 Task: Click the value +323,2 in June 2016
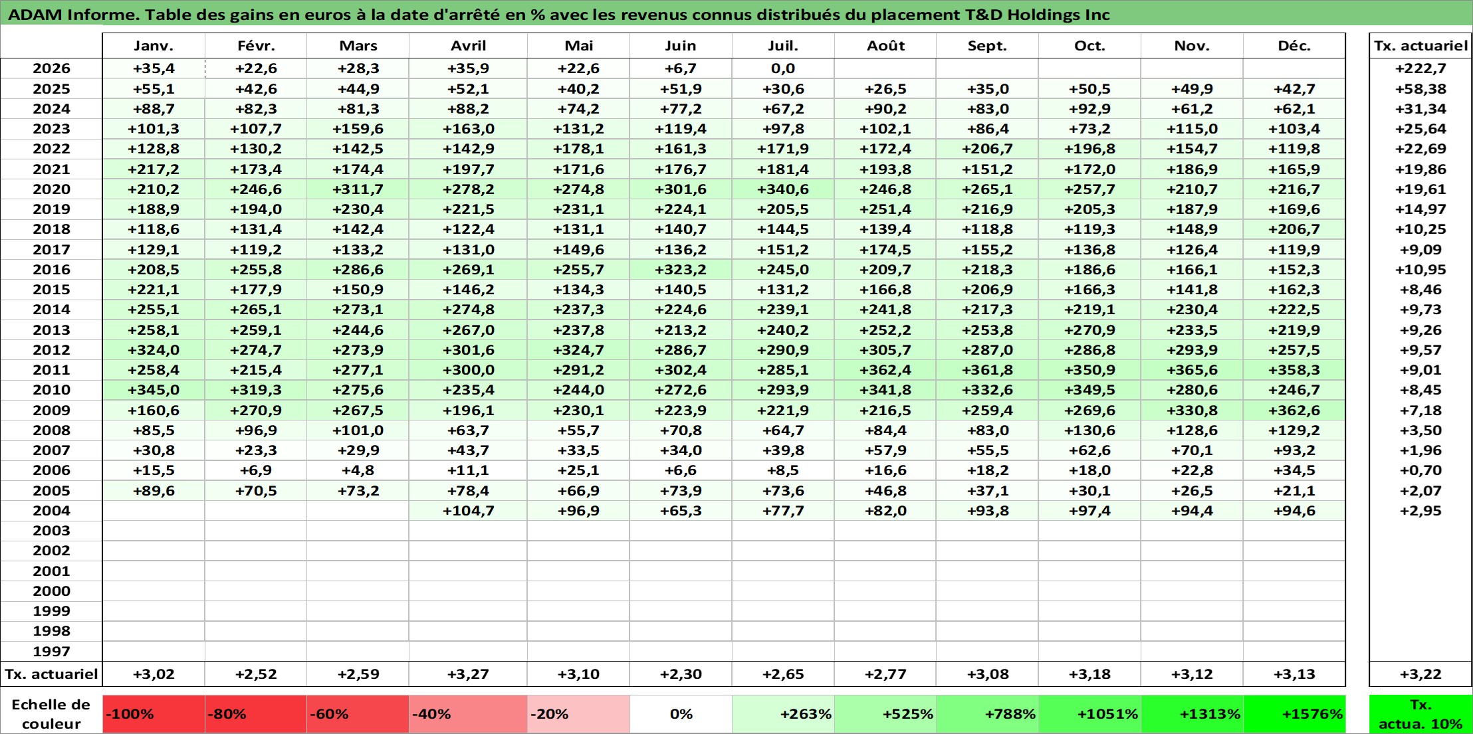[681, 270]
